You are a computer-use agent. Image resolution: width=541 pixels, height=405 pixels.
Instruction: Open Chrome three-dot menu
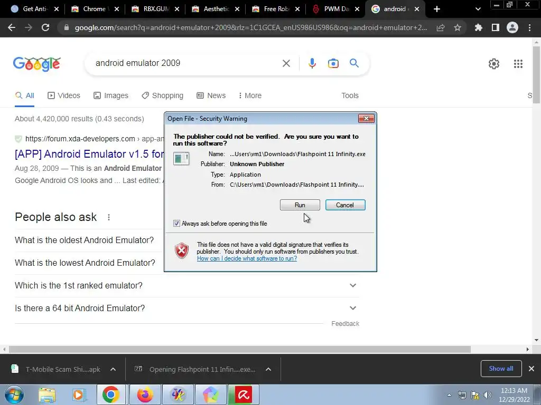coord(529,27)
